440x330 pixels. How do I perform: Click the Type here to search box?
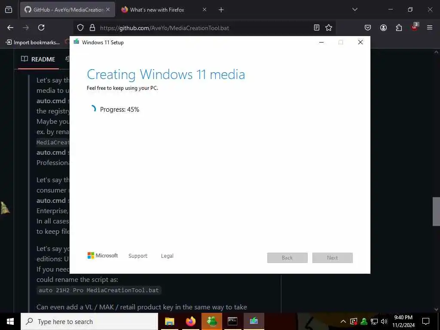[89, 321]
